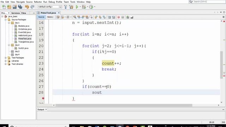Screen dimensions: 226x127
Task: Start macro recording with red dot
Action: (119, 17)
